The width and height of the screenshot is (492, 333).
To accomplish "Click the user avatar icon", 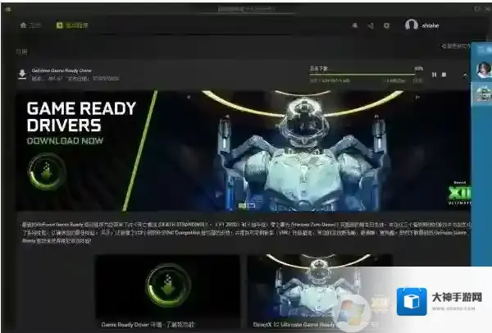I will click(x=412, y=25).
